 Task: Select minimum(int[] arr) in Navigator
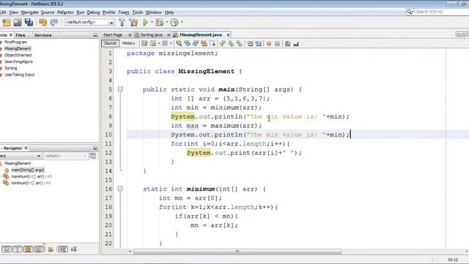click(31, 183)
